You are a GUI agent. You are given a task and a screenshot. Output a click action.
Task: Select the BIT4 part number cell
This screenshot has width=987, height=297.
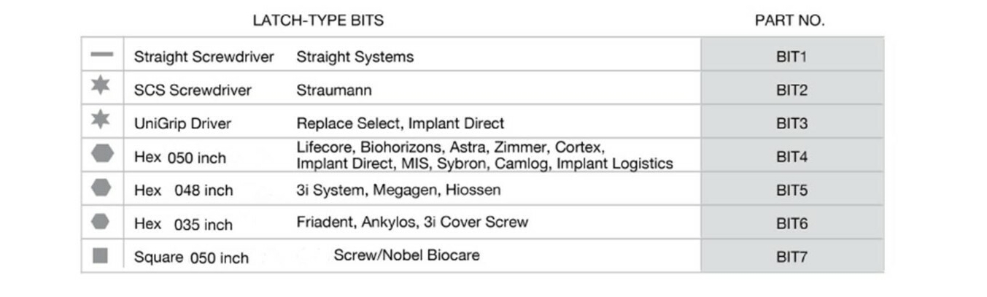[x=791, y=157]
